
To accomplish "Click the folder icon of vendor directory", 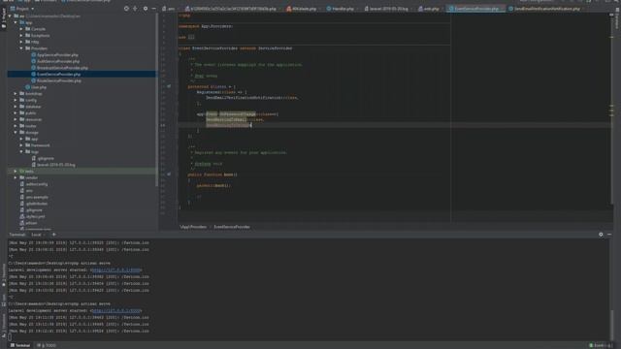I will [x=22, y=177].
